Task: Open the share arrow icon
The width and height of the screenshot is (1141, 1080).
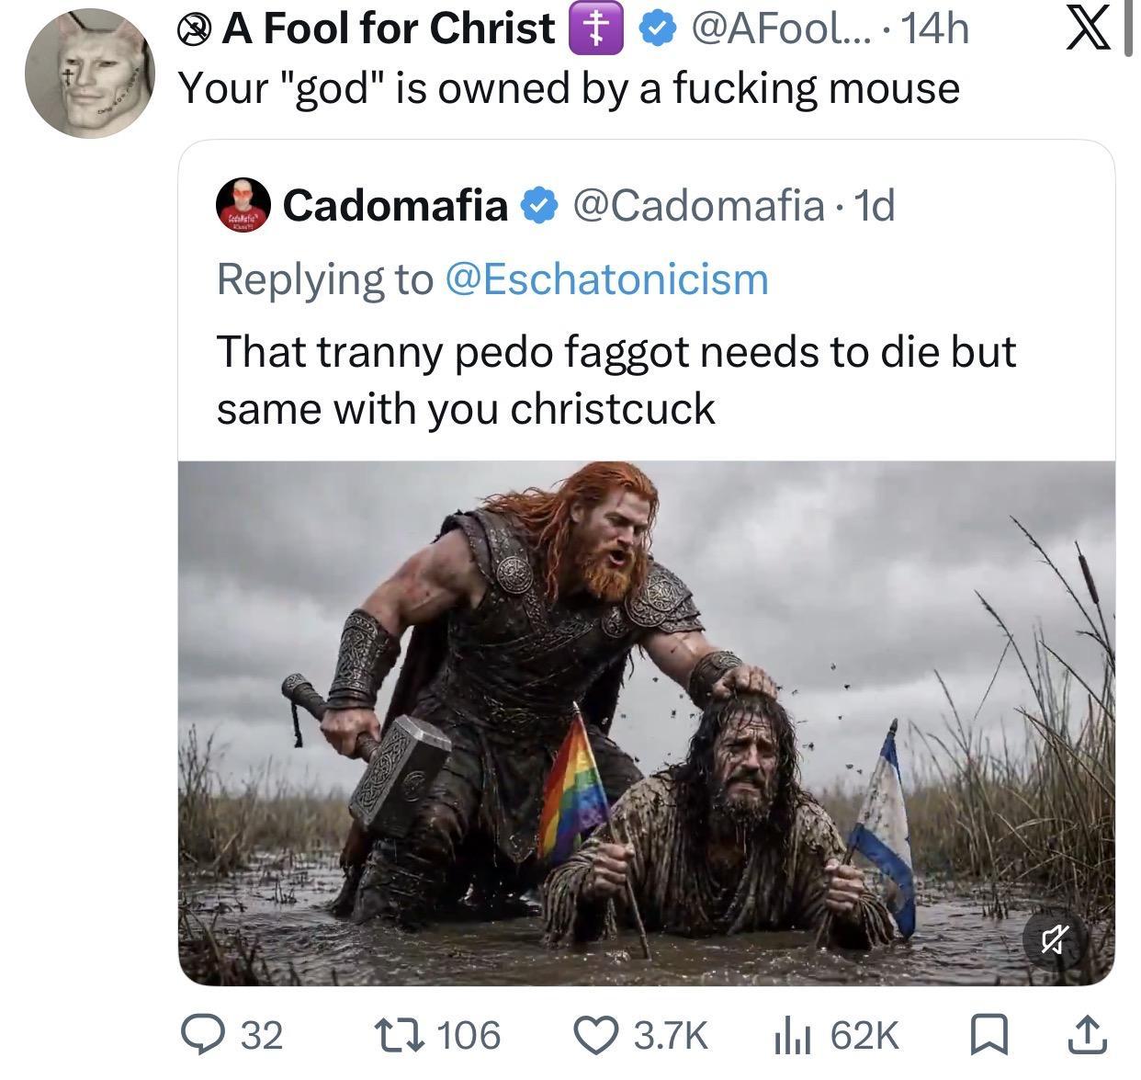Action: tap(1086, 1034)
